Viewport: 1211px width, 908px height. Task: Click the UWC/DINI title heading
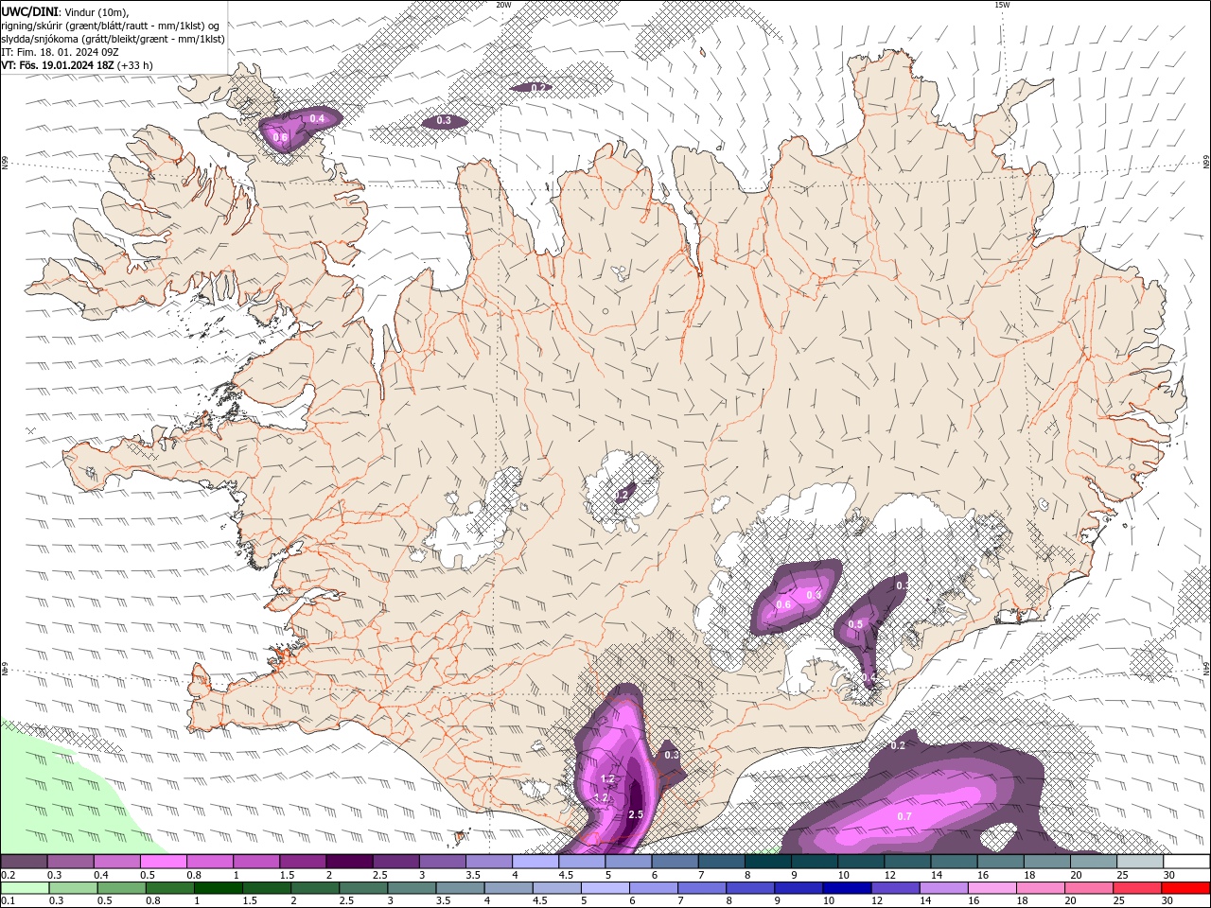[x=28, y=11]
